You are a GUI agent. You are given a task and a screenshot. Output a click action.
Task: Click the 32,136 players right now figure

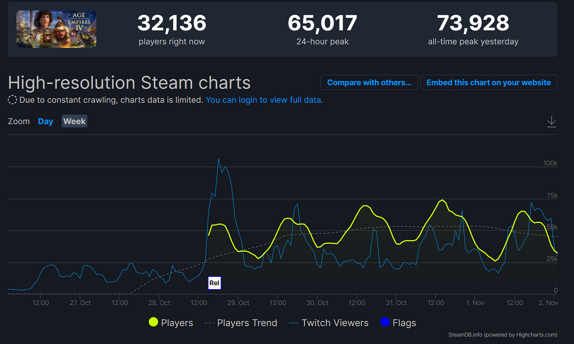(172, 23)
